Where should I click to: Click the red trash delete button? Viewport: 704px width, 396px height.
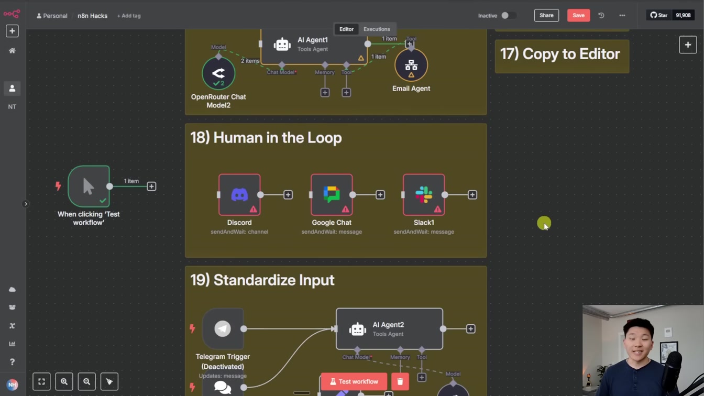click(400, 382)
